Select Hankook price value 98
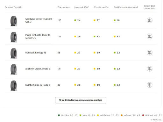Viewport: 163px width, 122px height. pyautogui.click(x=59, y=53)
